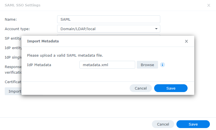Expand the Account type dropdown arrow

click(156, 29)
